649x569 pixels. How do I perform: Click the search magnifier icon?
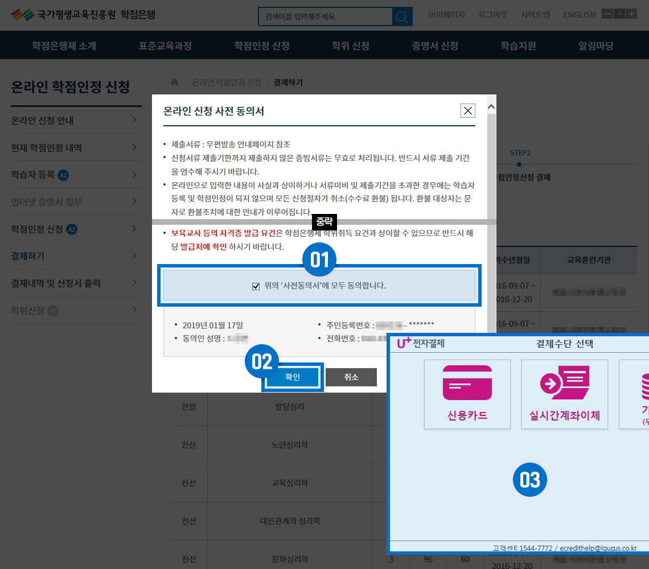402,17
